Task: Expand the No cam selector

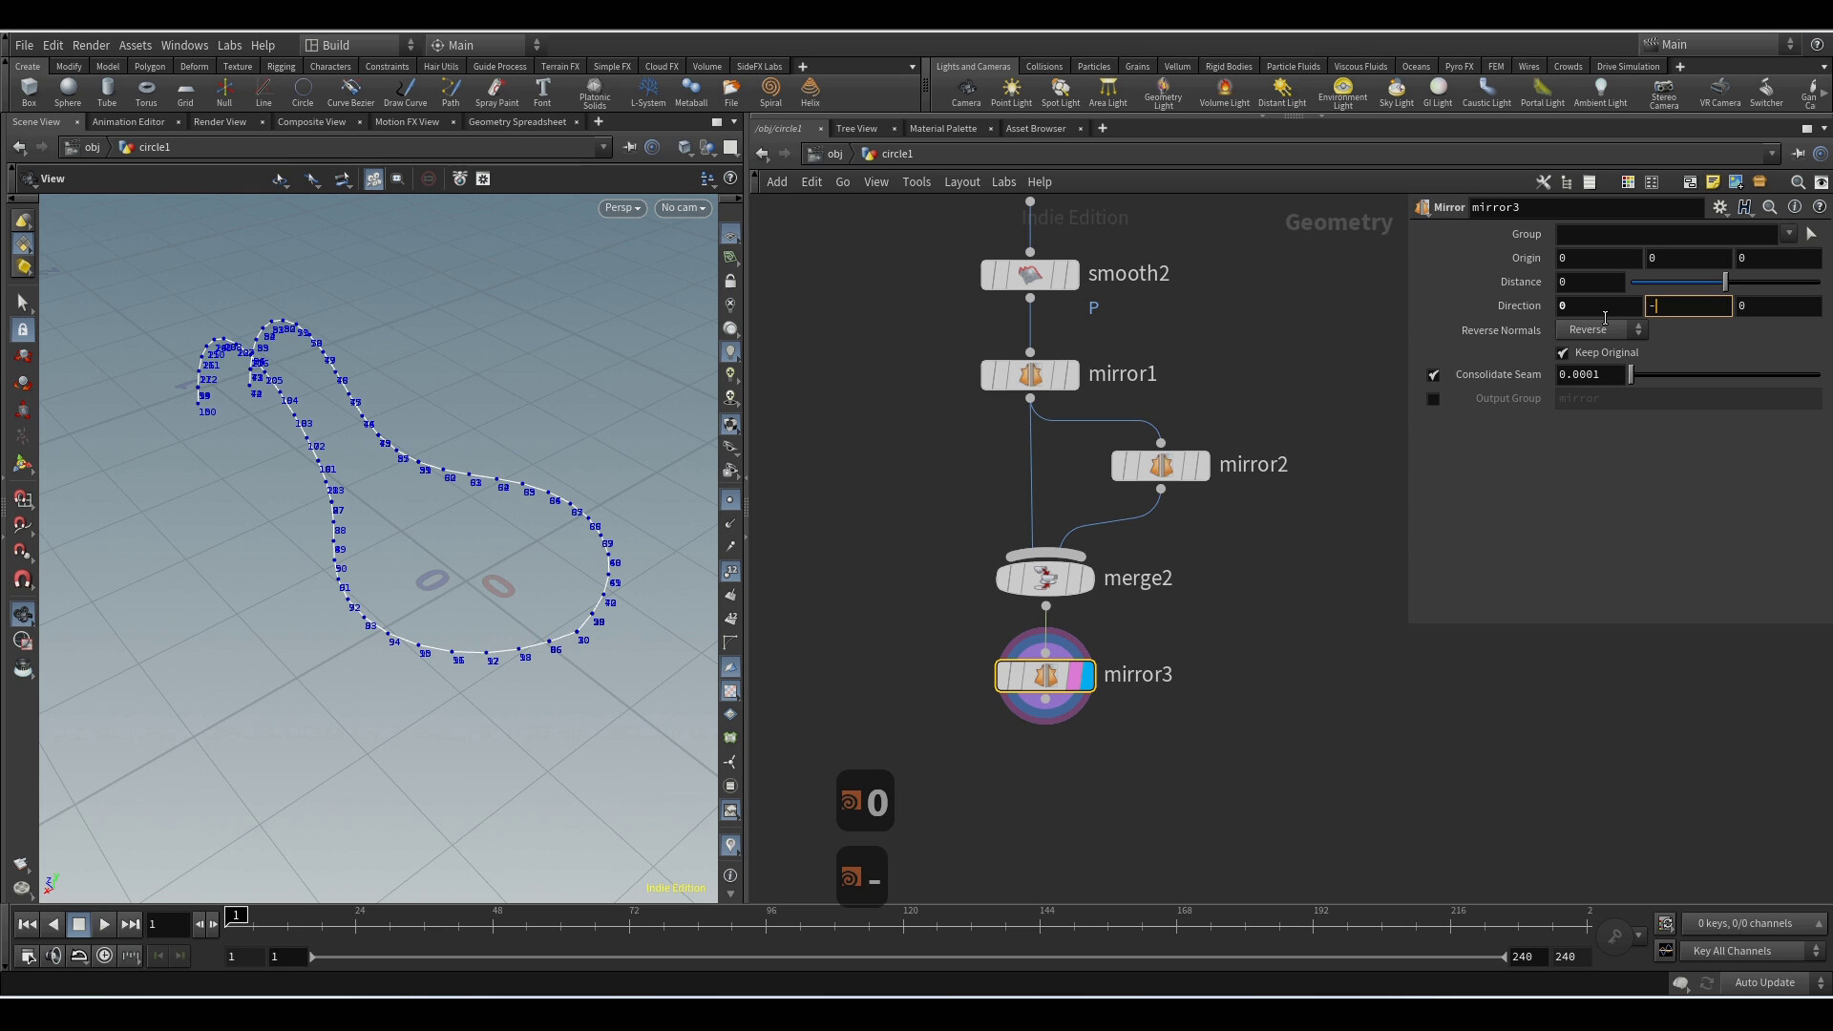Action: click(684, 207)
